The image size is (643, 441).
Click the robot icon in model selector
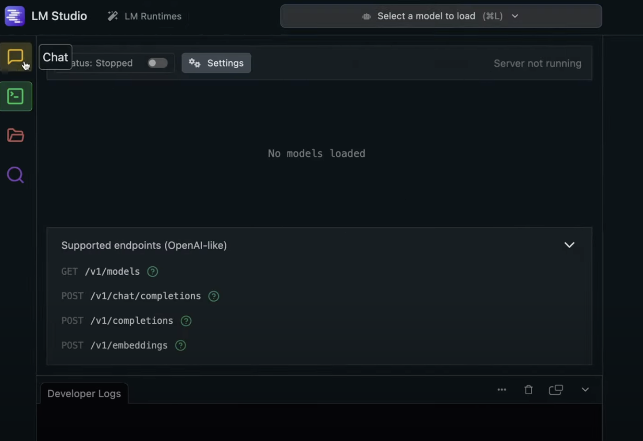click(366, 16)
